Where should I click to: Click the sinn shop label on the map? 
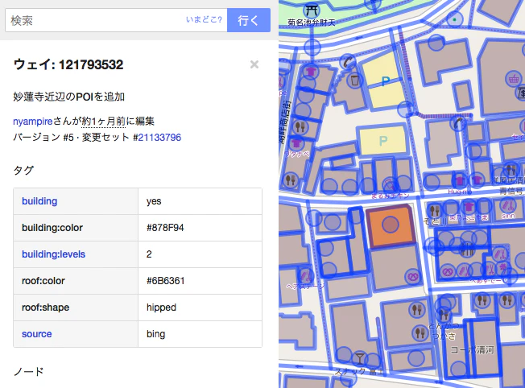pyautogui.click(x=508, y=216)
